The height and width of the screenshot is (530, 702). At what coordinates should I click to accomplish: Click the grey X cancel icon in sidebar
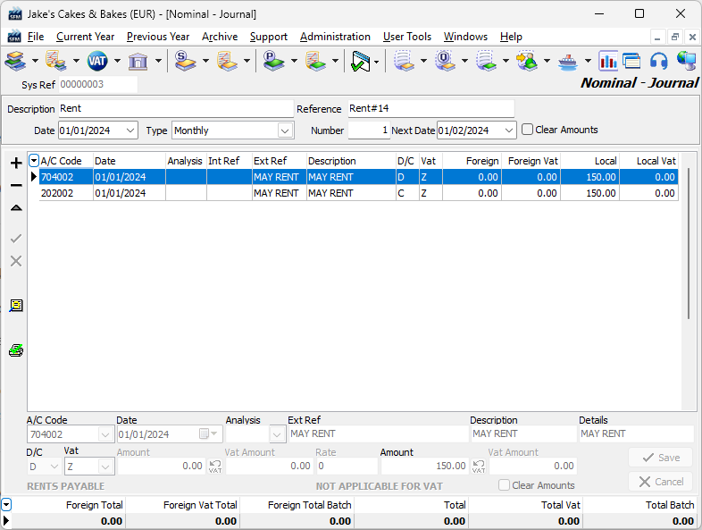pyautogui.click(x=16, y=261)
